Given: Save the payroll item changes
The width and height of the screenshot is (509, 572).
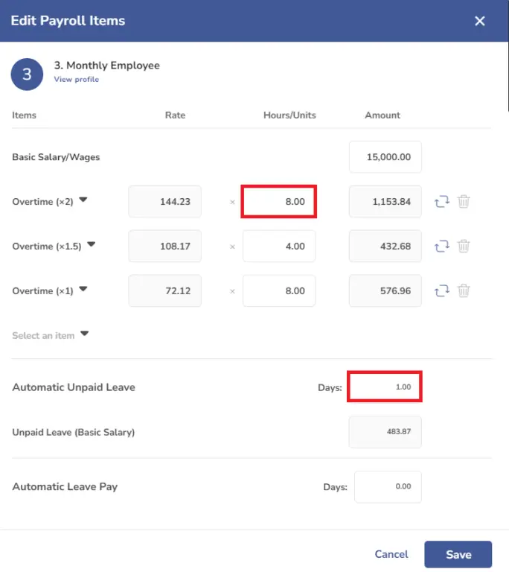Looking at the screenshot, I should pyautogui.click(x=458, y=554).
